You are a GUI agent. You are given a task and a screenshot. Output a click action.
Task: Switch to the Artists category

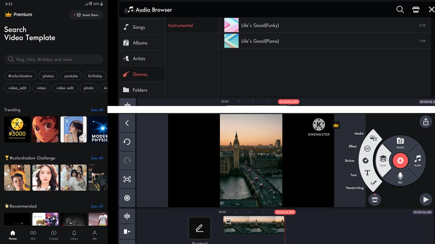(x=142, y=59)
